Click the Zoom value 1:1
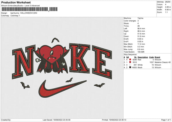The width and height of the screenshot is (172, 122). point(166,12)
